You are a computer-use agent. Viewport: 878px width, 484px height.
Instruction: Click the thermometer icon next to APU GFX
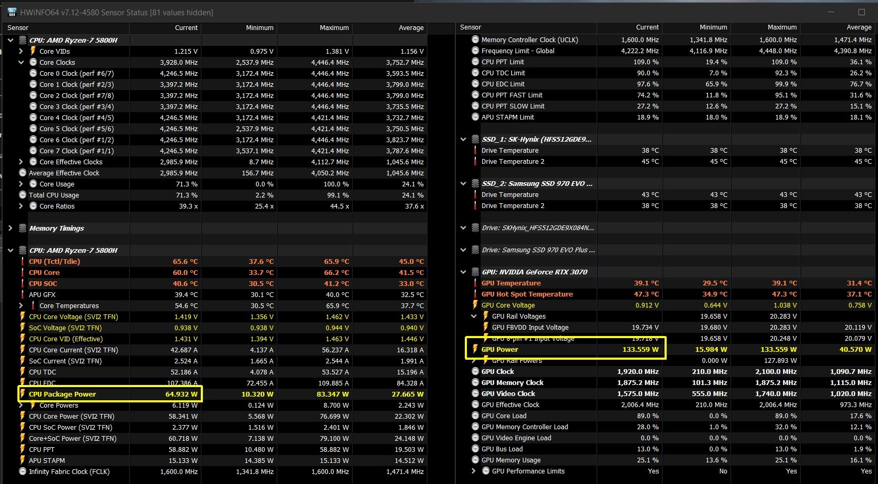click(x=23, y=294)
